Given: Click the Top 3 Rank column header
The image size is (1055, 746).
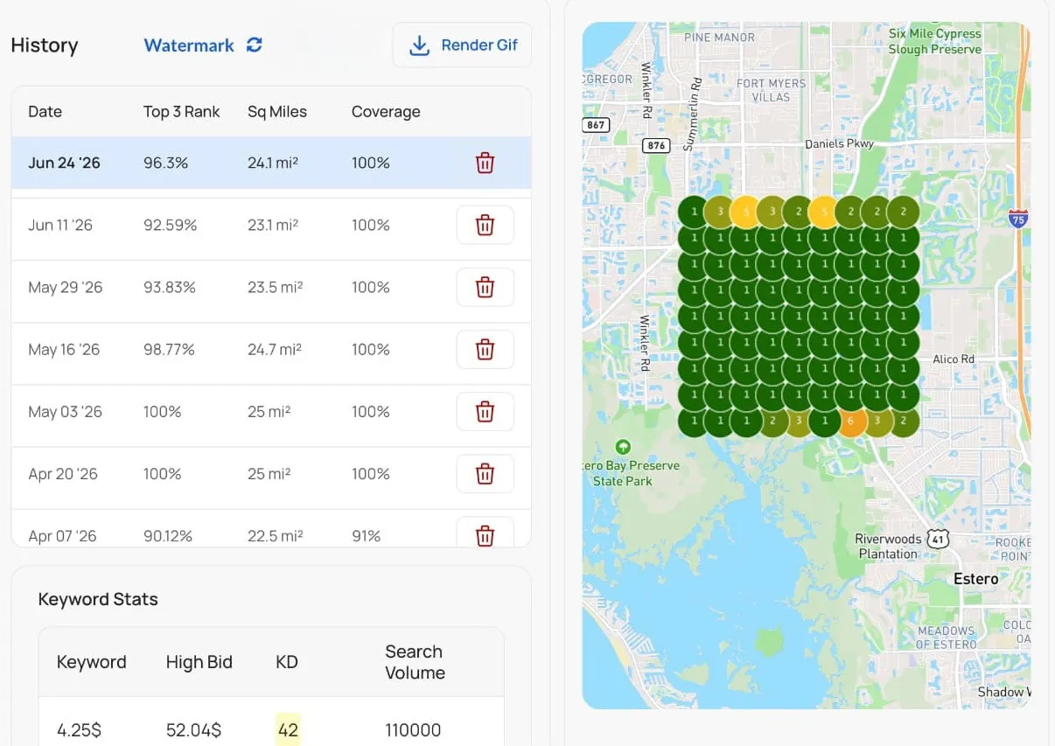Looking at the screenshot, I should click(182, 111).
